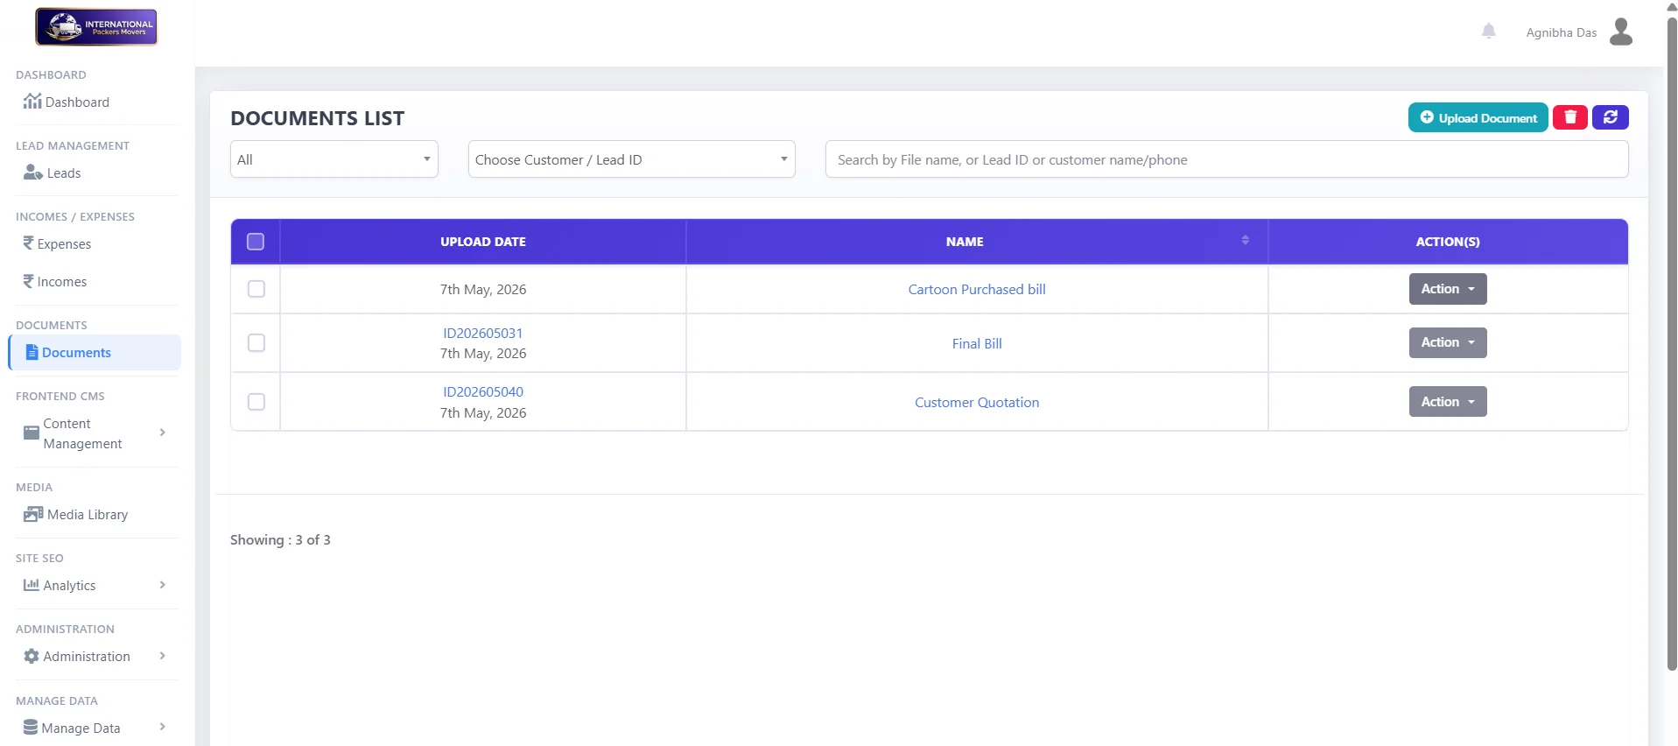The height and width of the screenshot is (746, 1678).
Task: Open the notification bell
Action: click(x=1488, y=32)
